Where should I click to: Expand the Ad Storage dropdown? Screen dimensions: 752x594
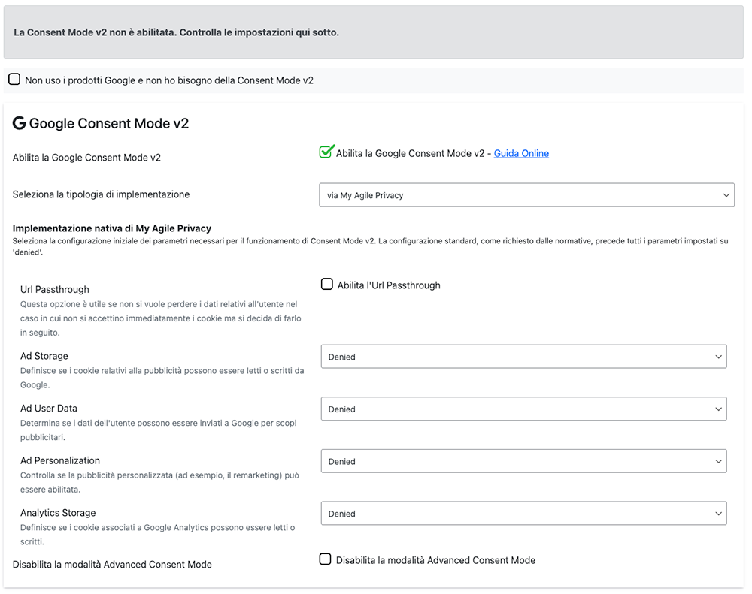click(x=523, y=357)
